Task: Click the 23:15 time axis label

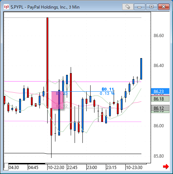Action: coord(111,168)
